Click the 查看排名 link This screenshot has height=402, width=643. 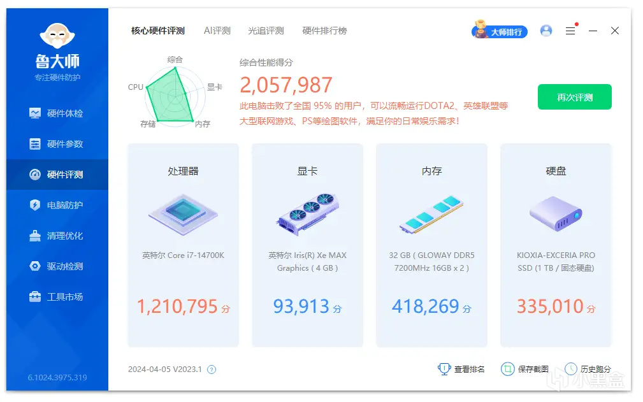(x=461, y=370)
